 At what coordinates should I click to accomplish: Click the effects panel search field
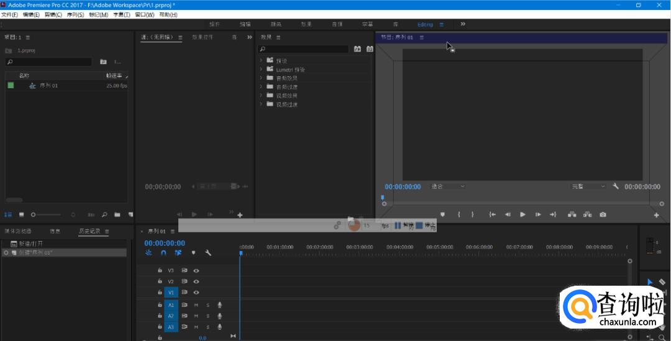point(304,49)
